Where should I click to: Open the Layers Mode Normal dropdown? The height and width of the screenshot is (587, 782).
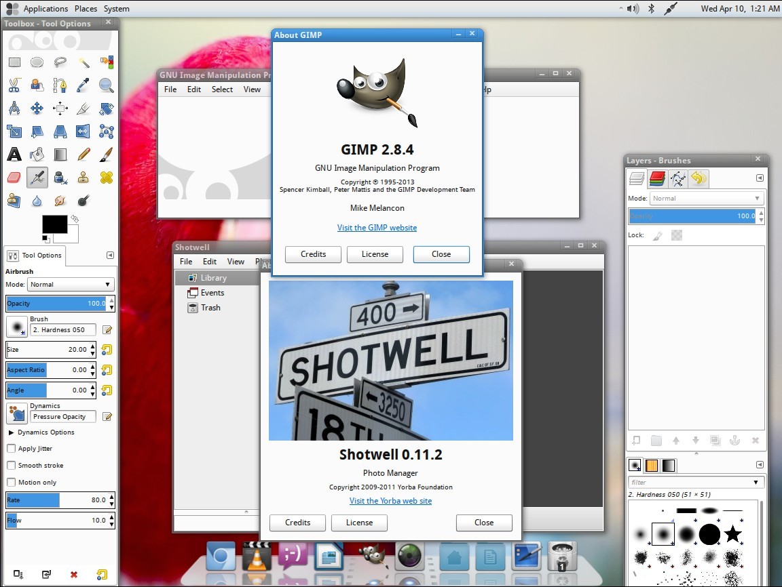pos(707,198)
